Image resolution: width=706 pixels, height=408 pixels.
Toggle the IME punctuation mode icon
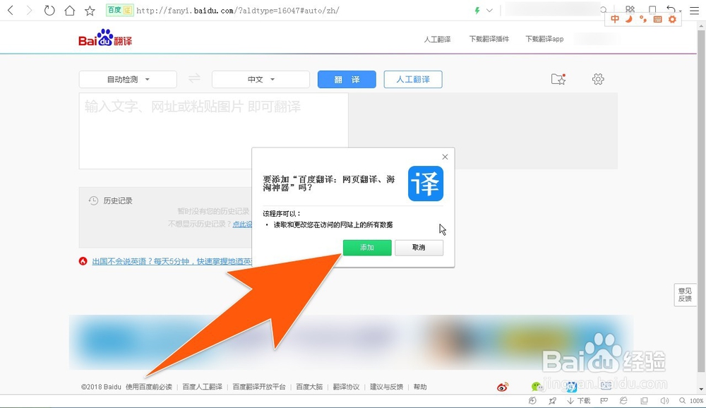(643, 19)
